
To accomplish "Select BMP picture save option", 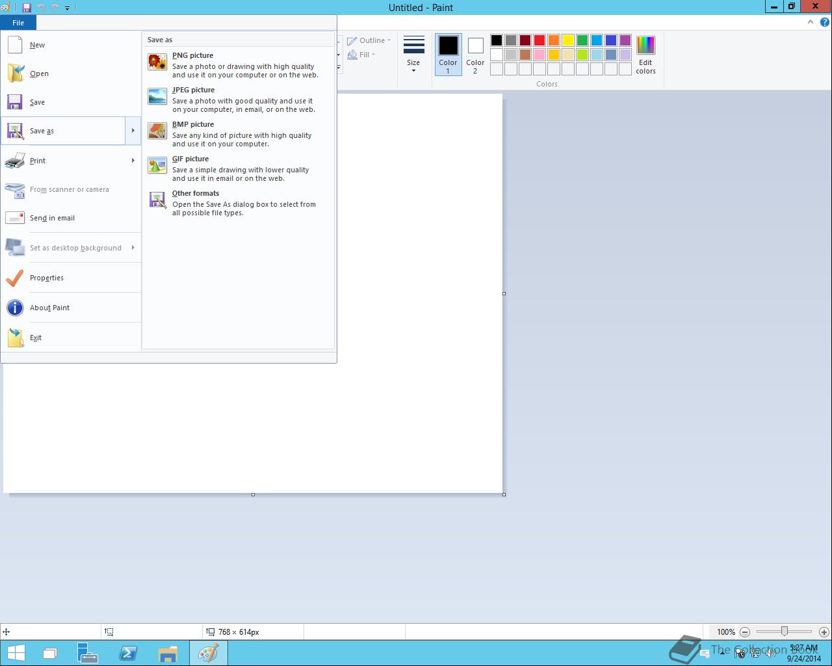I will pos(238,134).
